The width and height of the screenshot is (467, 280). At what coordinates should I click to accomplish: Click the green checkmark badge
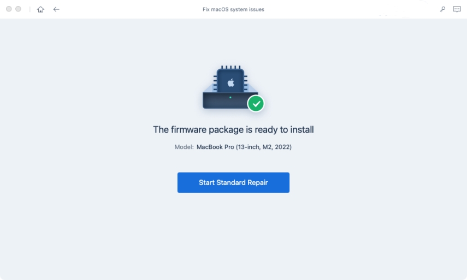coord(256,104)
